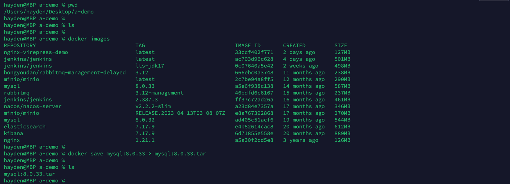The image size is (510, 184).
Task: Click the RELEASE.2023-04-13T03-08-07Z tag
Action: pyautogui.click(x=180, y=113)
